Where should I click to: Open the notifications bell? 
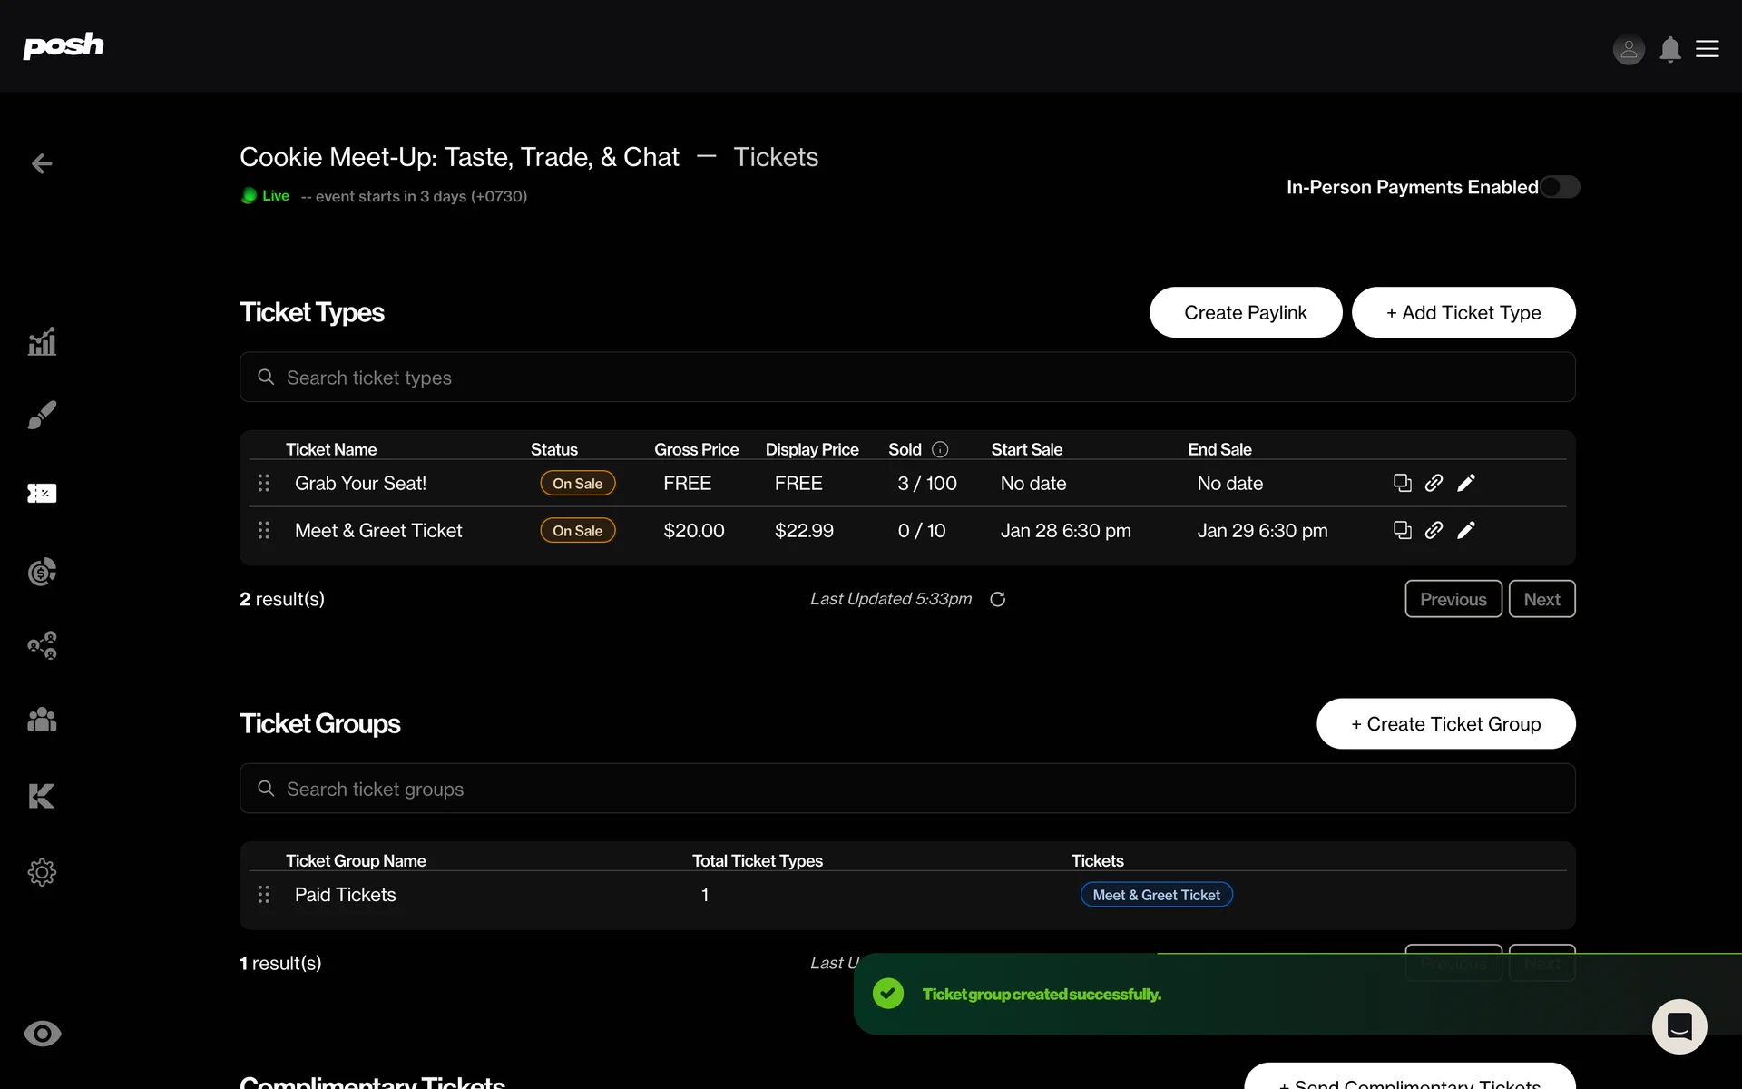click(1669, 49)
